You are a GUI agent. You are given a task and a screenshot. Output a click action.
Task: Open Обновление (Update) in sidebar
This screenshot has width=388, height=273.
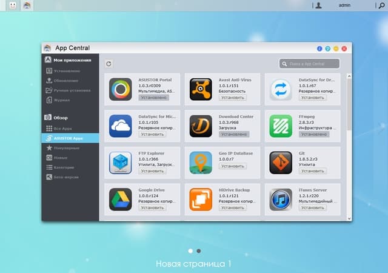pos(70,81)
